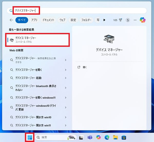Select the すべて filter tab
The width and height of the screenshot is (154, 142).
pos(22,20)
